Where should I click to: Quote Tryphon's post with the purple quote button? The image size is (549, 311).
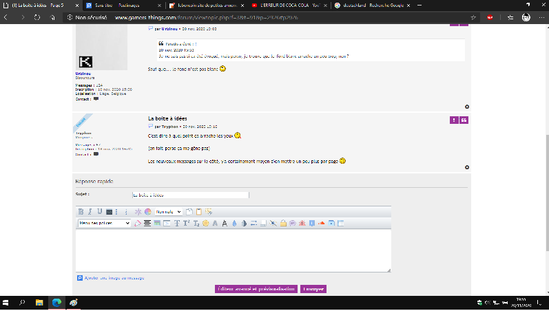pos(464,120)
